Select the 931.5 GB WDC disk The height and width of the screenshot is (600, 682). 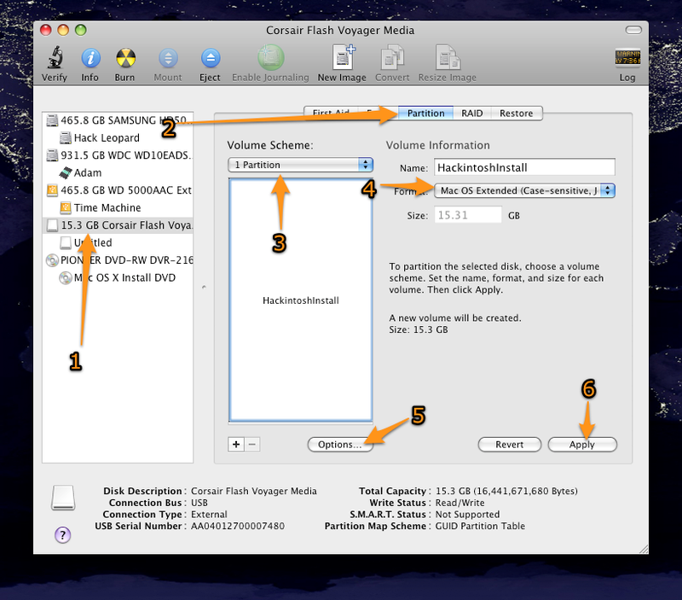118,155
